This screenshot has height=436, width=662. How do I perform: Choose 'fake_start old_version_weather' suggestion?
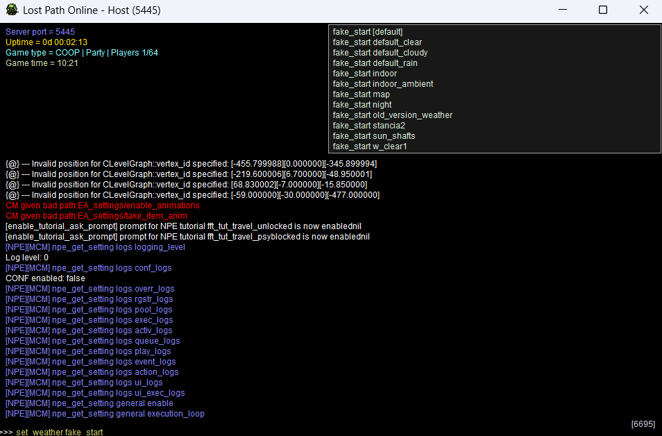(x=392, y=115)
